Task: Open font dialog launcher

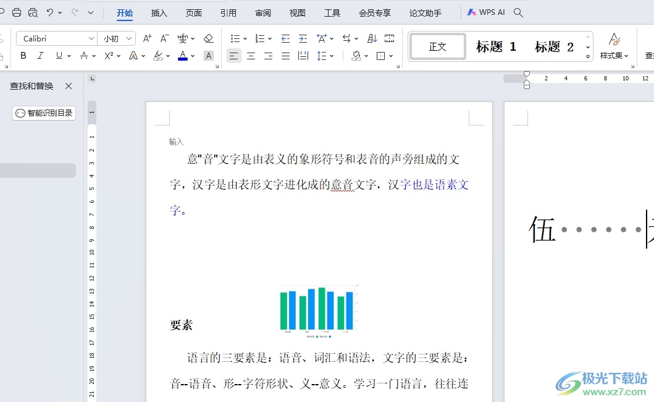Action: (217, 66)
